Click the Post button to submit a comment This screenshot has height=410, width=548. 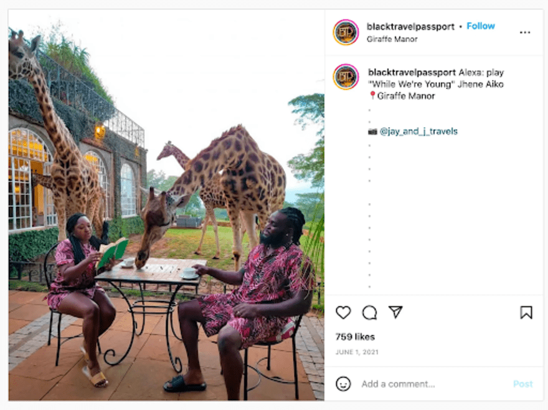522,384
